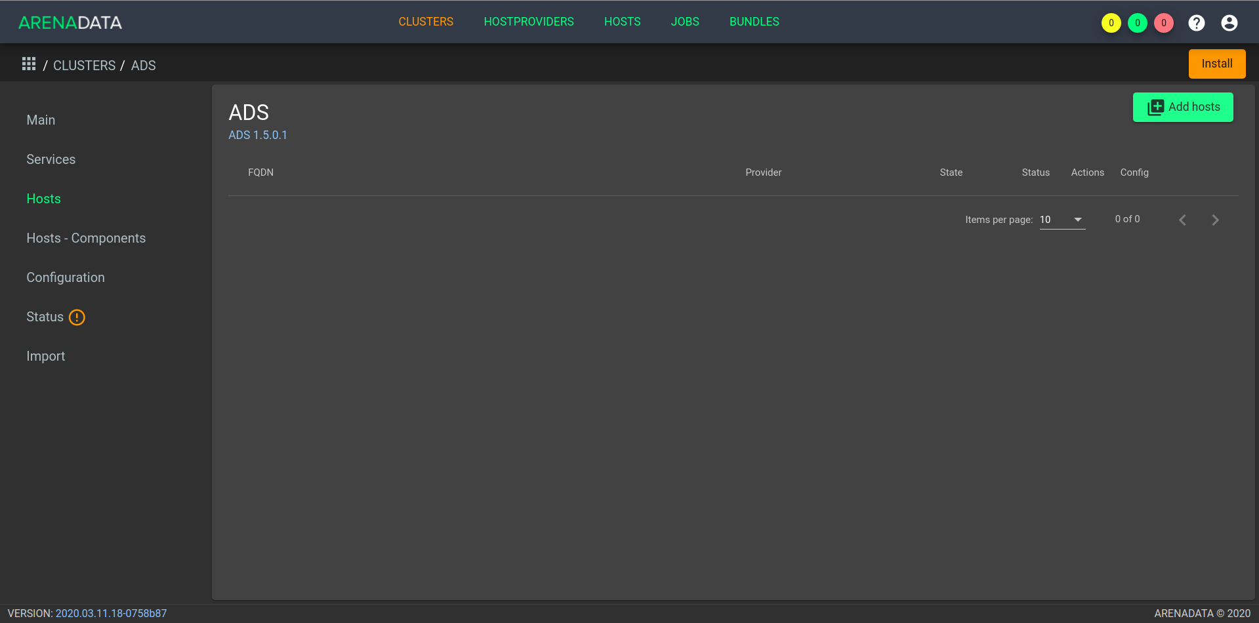The width and height of the screenshot is (1259, 623).
Task: Open the ADS 1.5.0.1 bundle link
Action: [x=258, y=135]
